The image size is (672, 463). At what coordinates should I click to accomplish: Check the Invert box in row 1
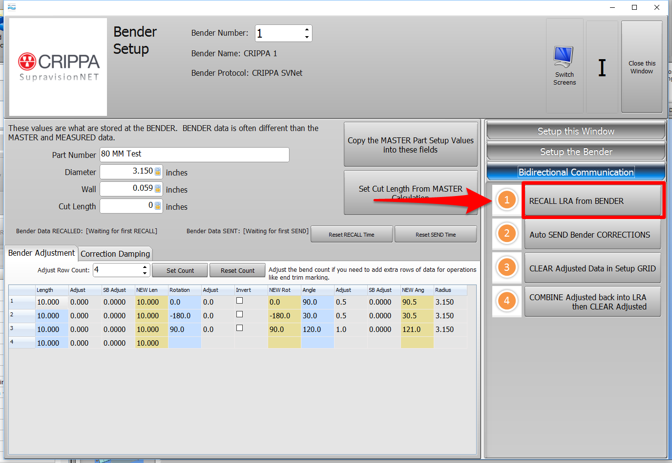pyautogui.click(x=239, y=301)
